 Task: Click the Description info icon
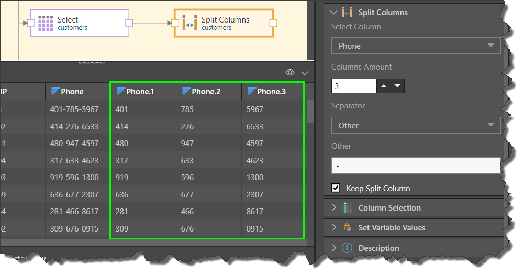click(x=347, y=248)
